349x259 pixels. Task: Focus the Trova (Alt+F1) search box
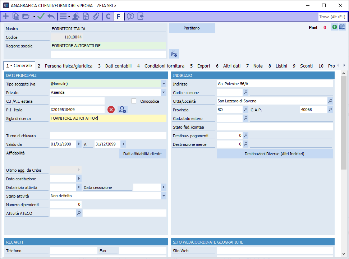(x=332, y=17)
